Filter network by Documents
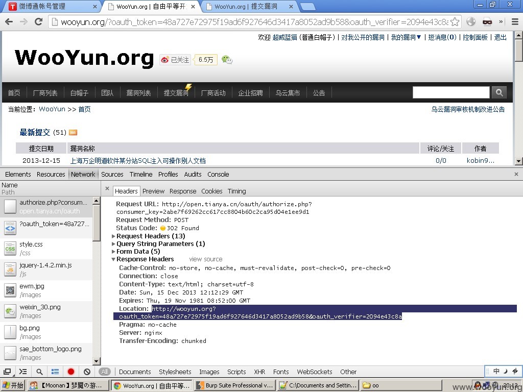Viewport: 523px width, 392px height. [135, 372]
